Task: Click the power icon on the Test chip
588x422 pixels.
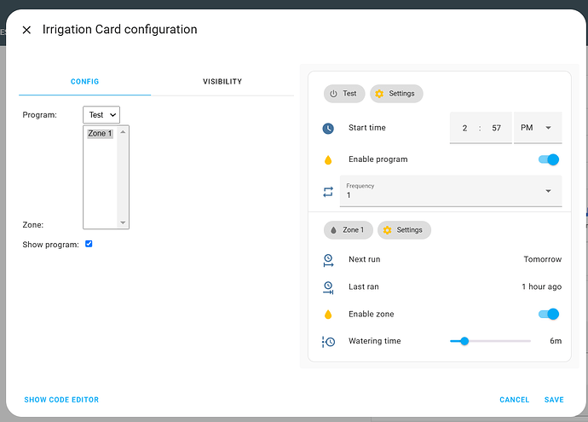Action: (333, 94)
